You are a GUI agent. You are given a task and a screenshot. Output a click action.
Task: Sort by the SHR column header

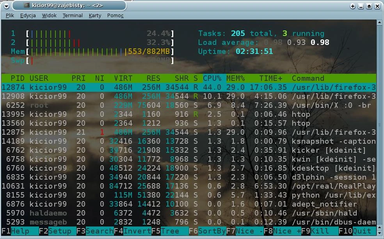point(181,78)
